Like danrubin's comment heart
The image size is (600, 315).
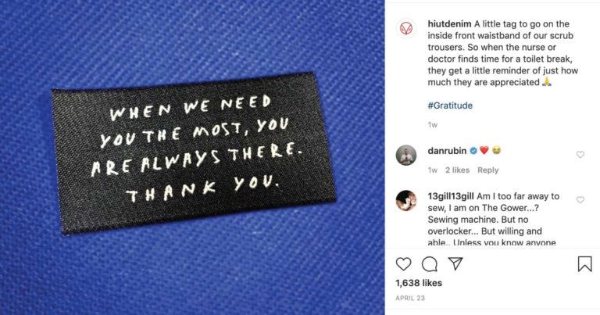click(x=580, y=155)
